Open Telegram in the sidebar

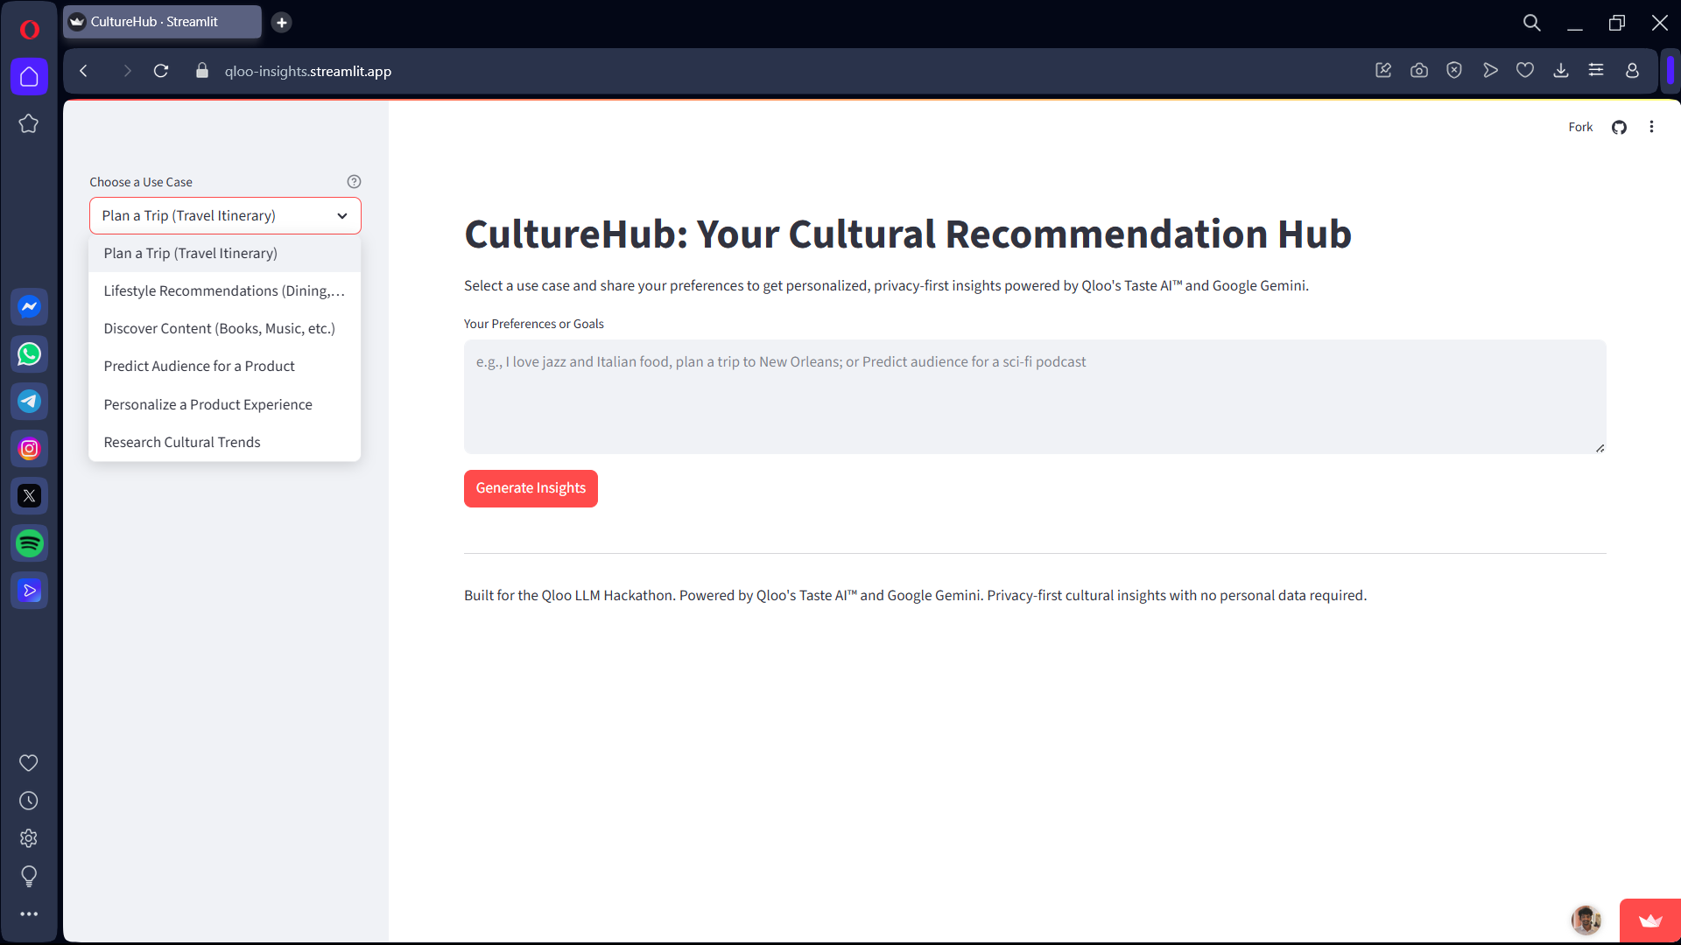tap(29, 402)
